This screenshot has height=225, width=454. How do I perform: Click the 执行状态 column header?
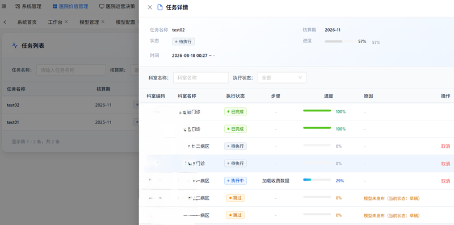pyautogui.click(x=236, y=96)
